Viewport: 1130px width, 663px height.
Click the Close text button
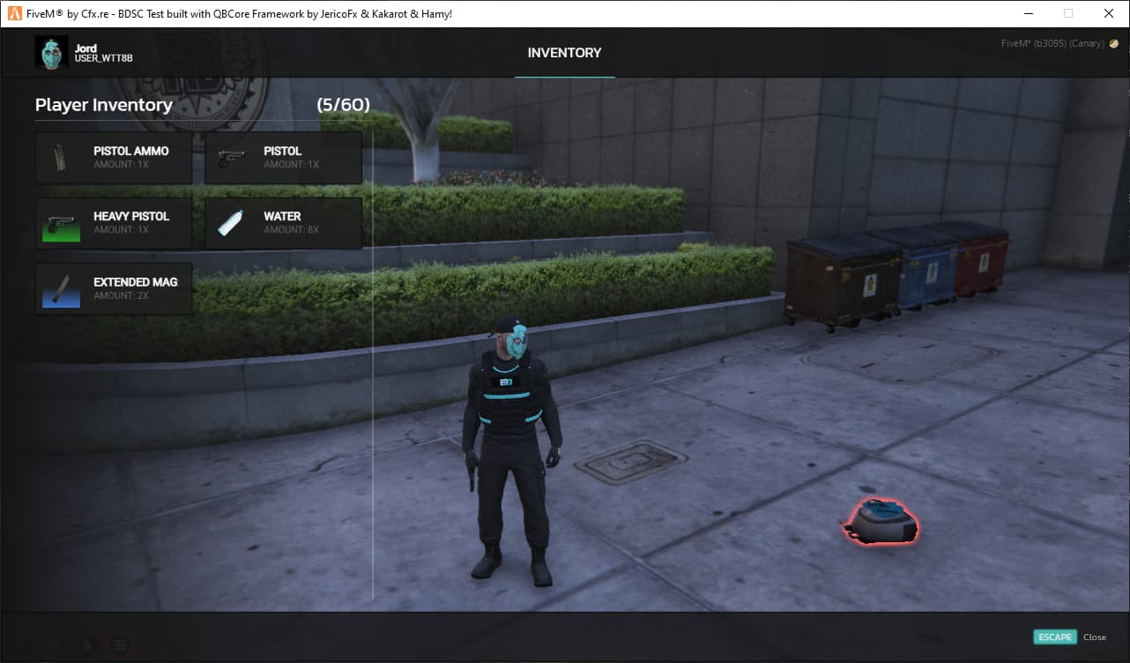pos(1094,637)
